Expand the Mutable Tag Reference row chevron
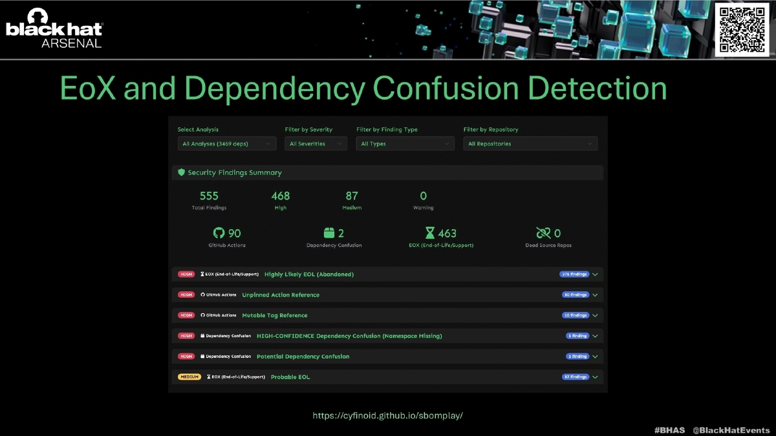 [x=595, y=316]
